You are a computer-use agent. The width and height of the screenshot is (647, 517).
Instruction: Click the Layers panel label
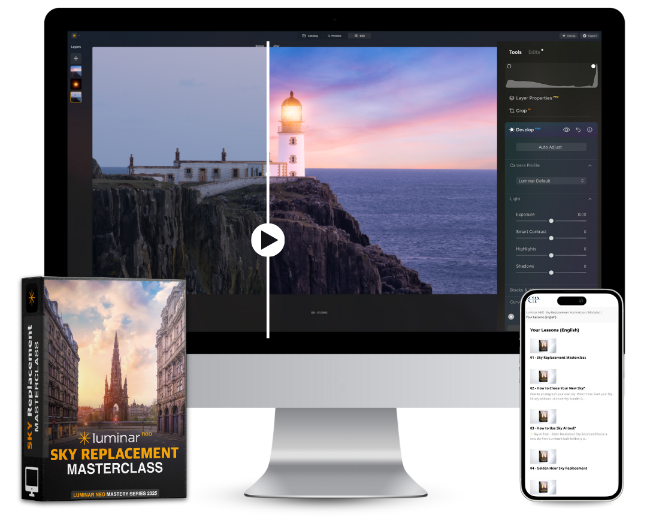(x=76, y=47)
